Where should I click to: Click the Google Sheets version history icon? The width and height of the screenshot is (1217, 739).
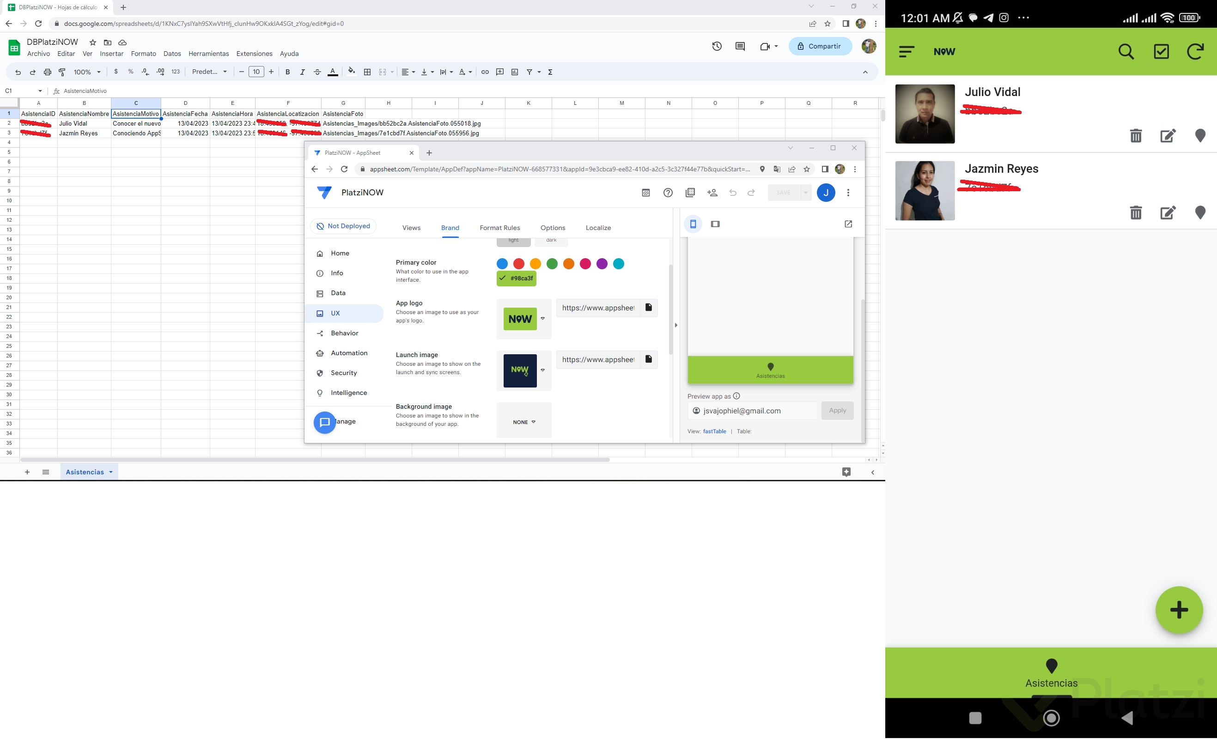coord(717,46)
